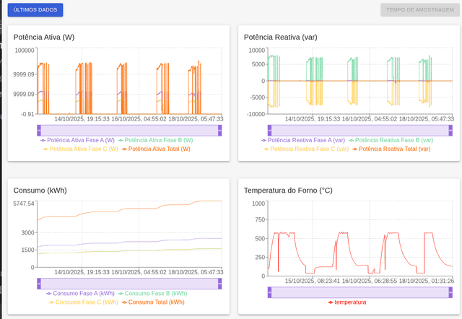462x319 pixels.
Task: Click left zoom handle of Potência Ativa slider
Action: pyautogui.click(x=39, y=131)
